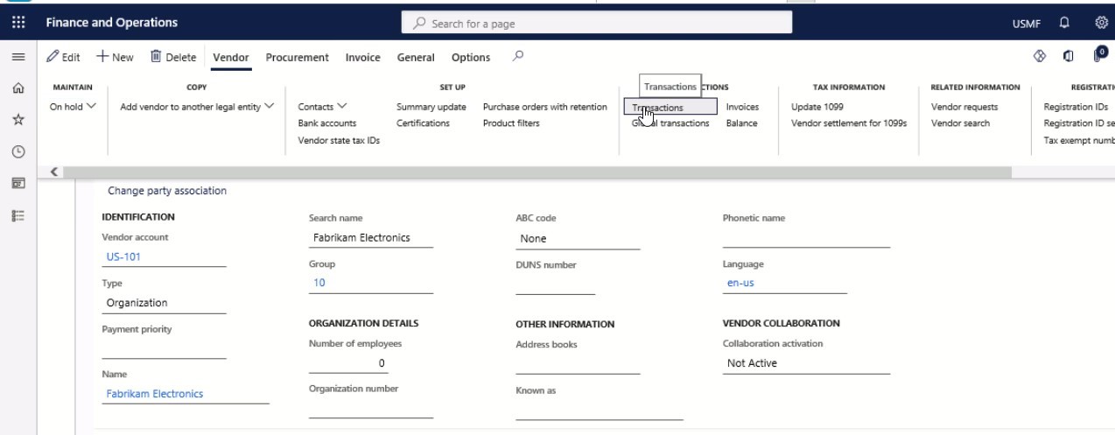
Task: Open Global transactions
Action: pyautogui.click(x=670, y=123)
